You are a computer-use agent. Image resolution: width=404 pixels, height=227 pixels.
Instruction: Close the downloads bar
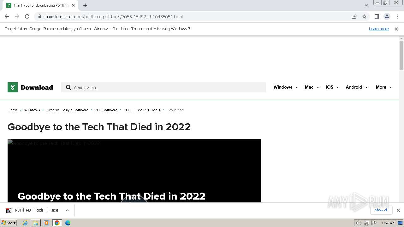point(398,210)
